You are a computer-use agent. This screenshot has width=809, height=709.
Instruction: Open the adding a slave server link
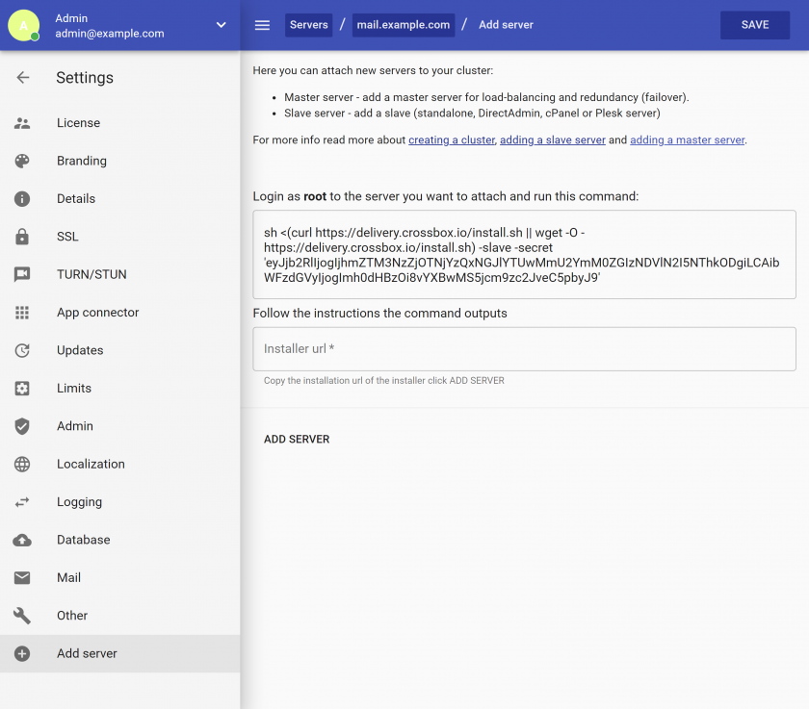coord(553,140)
